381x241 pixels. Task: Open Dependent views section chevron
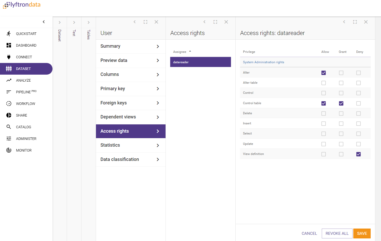[158, 117]
